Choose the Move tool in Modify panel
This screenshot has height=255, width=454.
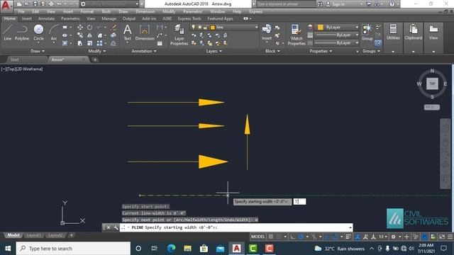pos(80,27)
